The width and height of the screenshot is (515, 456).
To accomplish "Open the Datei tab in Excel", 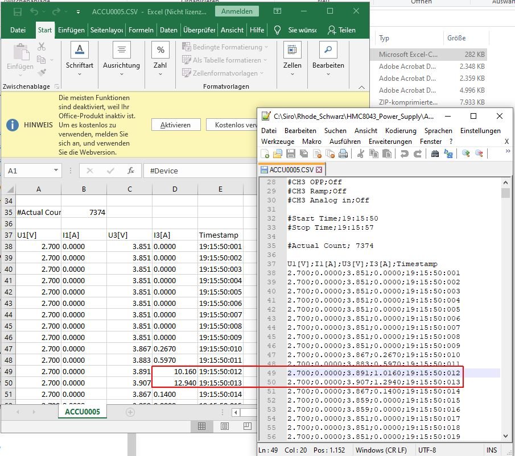I will pos(18,30).
